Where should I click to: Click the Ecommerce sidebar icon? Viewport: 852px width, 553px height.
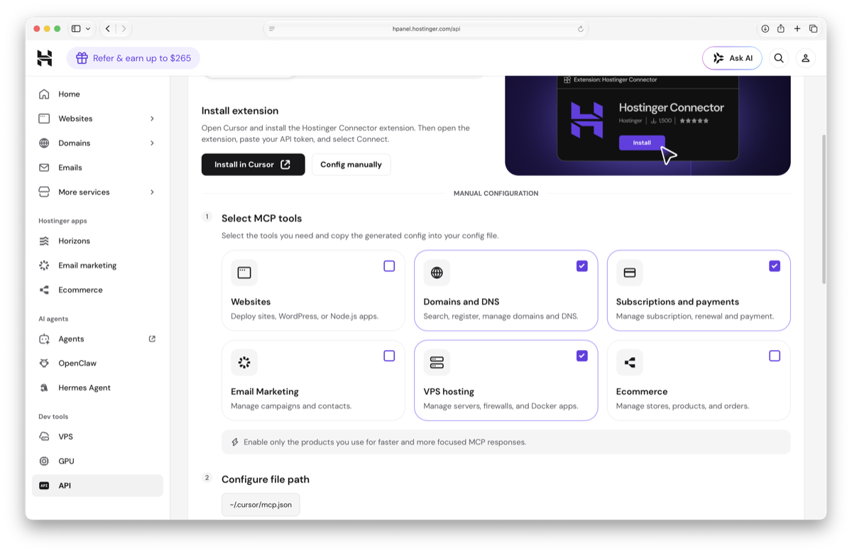pyautogui.click(x=44, y=290)
